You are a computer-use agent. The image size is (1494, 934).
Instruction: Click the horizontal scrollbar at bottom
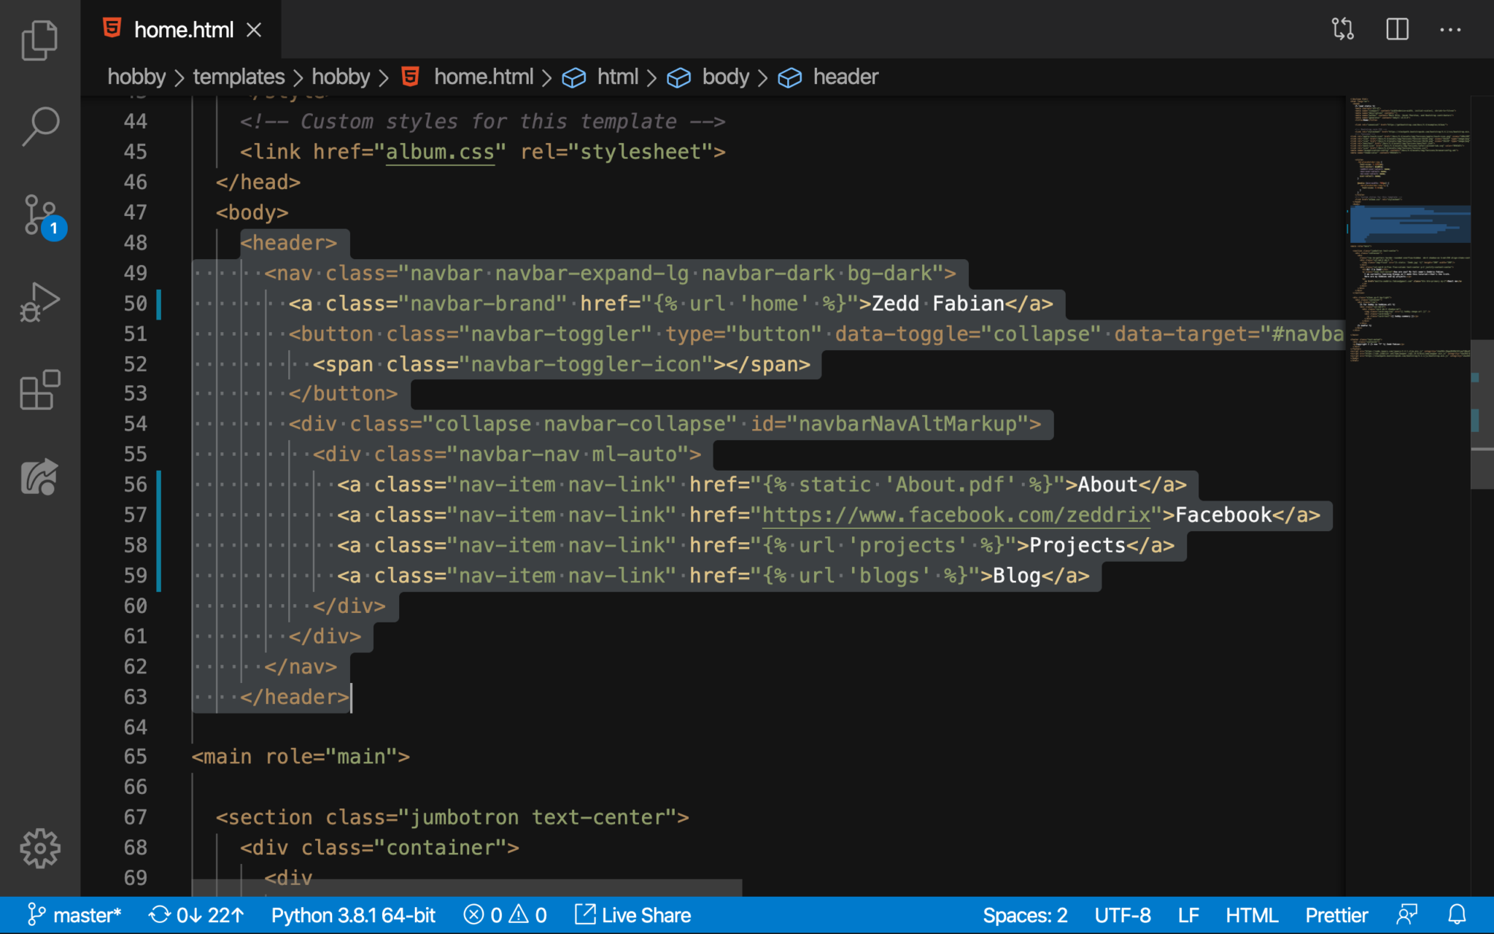[x=467, y=887]
